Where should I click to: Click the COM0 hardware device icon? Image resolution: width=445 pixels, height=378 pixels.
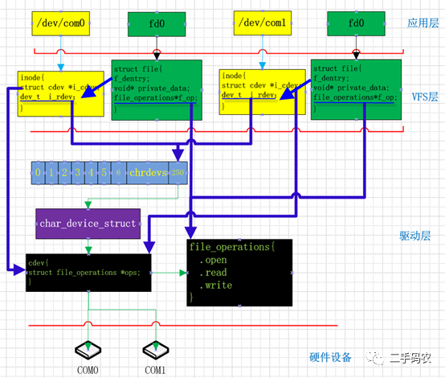[88, 350]
